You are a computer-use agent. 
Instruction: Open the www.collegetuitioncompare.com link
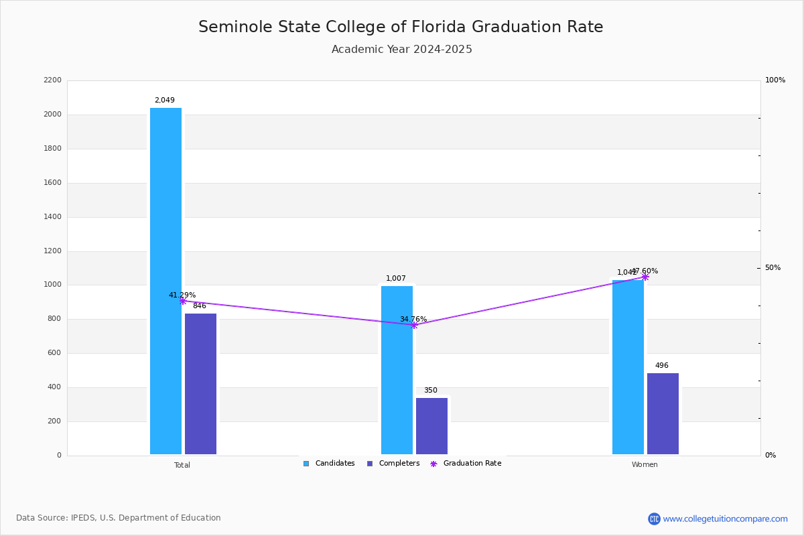pos(725,519)
